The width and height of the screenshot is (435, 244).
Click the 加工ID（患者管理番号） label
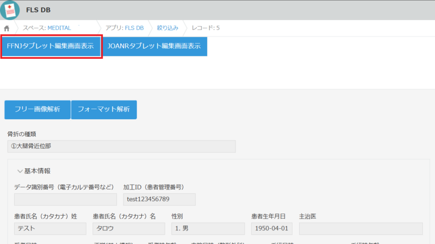point(154,187)
